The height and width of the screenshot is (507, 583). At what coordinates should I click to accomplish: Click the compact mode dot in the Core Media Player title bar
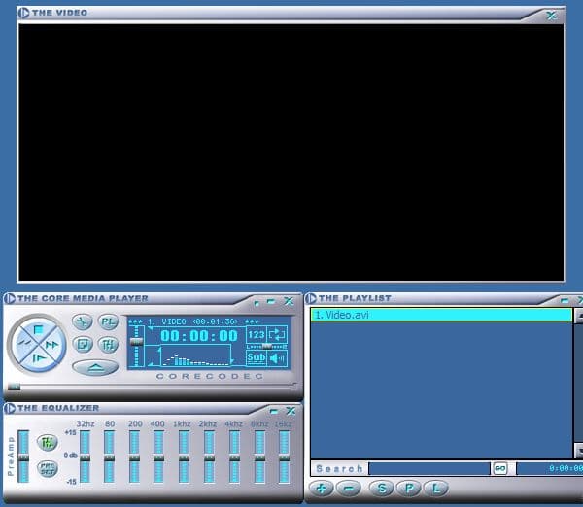pyautogui.click(x=257, y=303)
